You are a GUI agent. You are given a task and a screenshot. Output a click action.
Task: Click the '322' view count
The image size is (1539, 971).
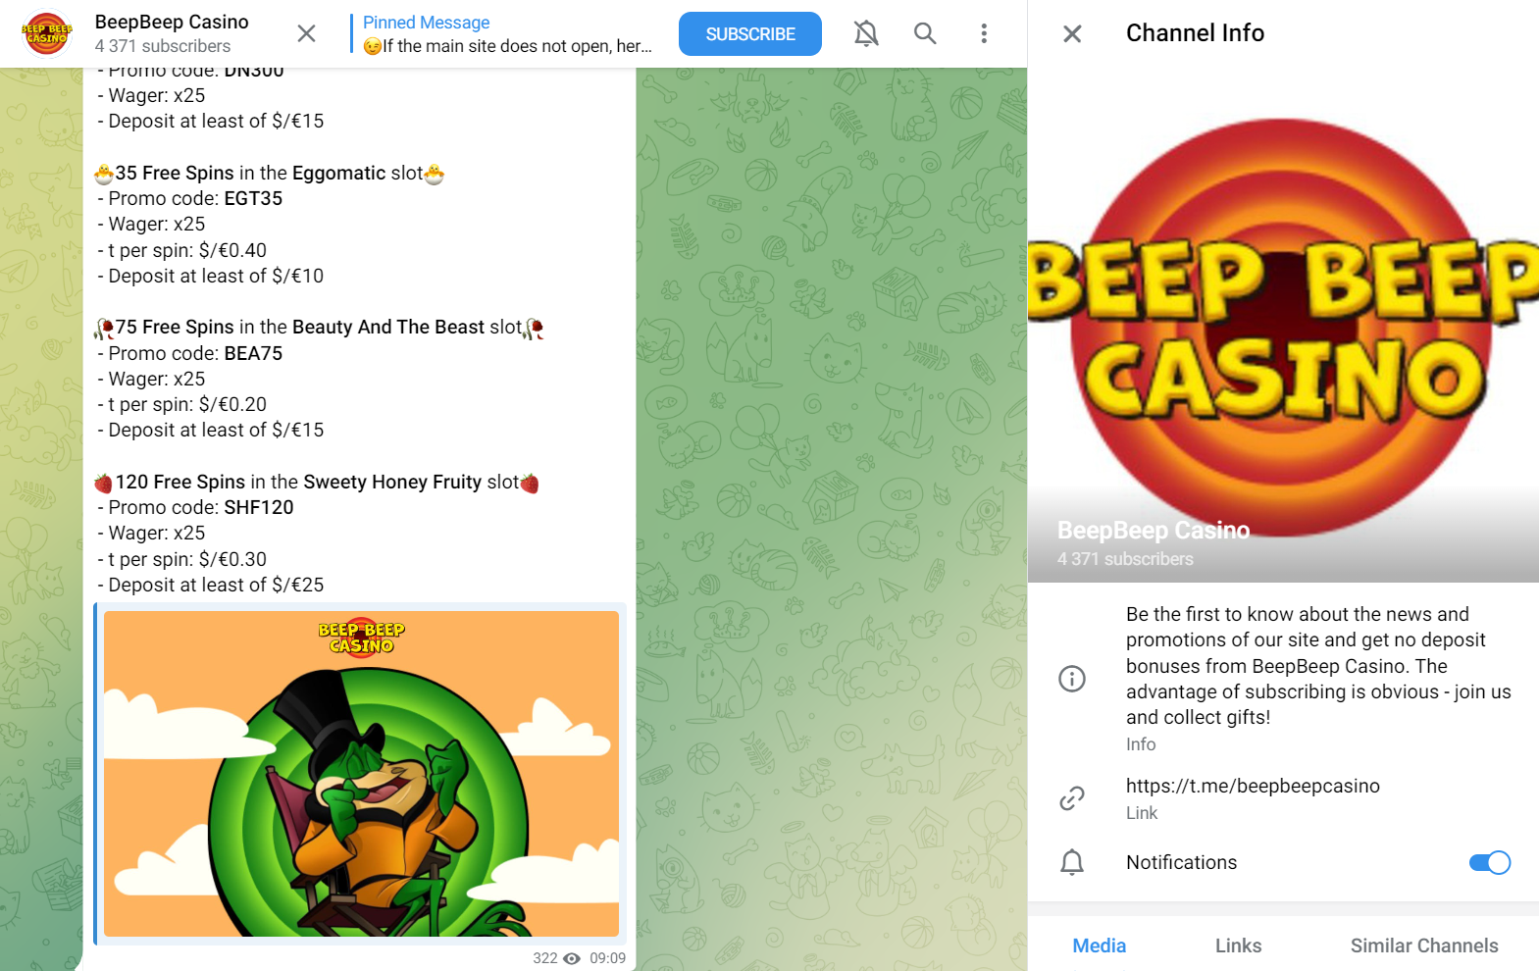click(545, 958)
